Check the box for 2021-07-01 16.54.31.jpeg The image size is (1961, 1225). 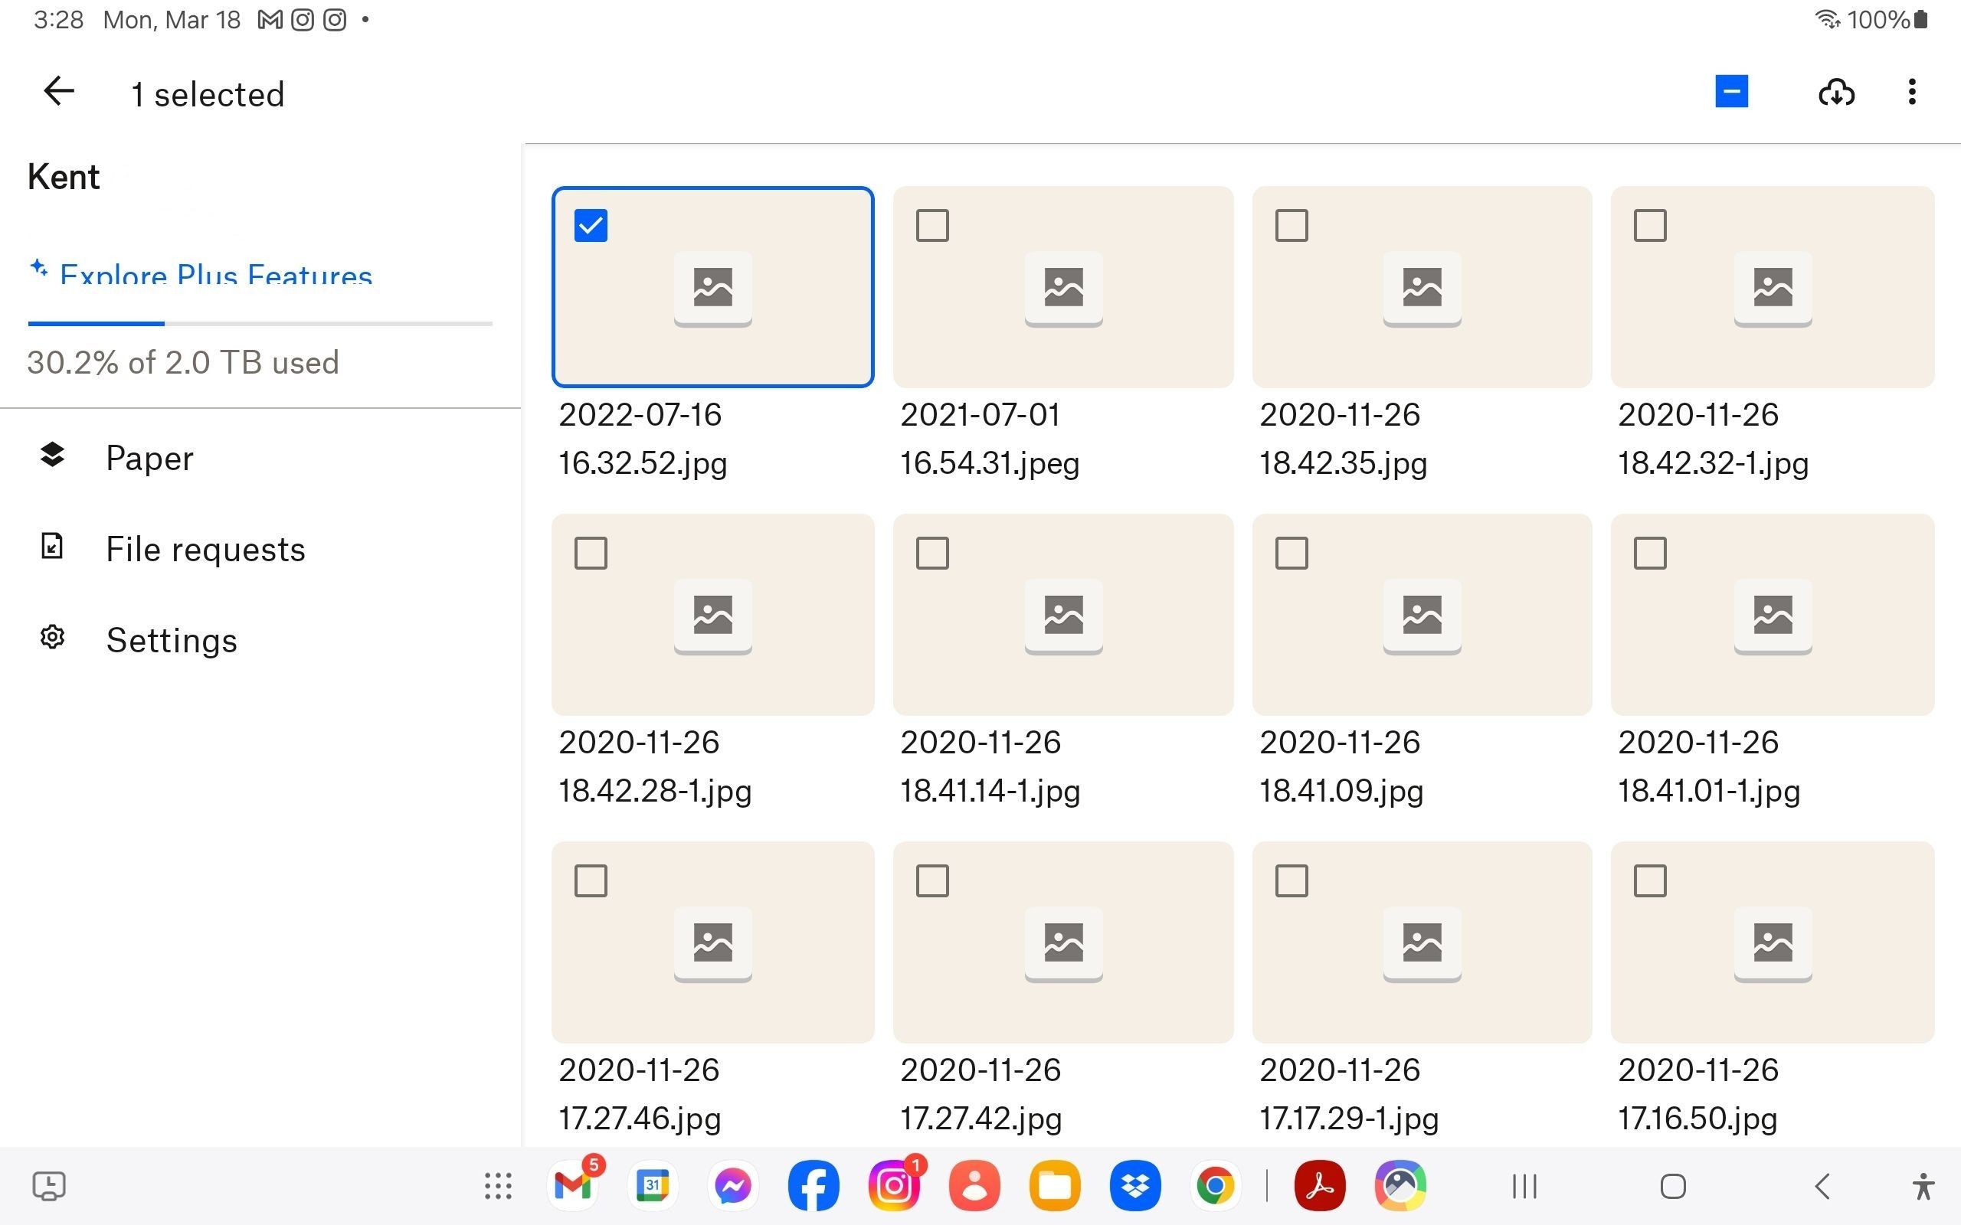[932, 225]
